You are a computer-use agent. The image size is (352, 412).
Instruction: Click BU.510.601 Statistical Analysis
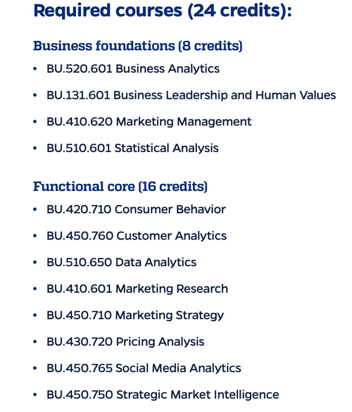pyautogui.click(x=132, y=149)
